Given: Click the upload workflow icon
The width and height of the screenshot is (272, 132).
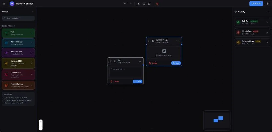Looking at the screenshot, I should [x=144, y=4].
